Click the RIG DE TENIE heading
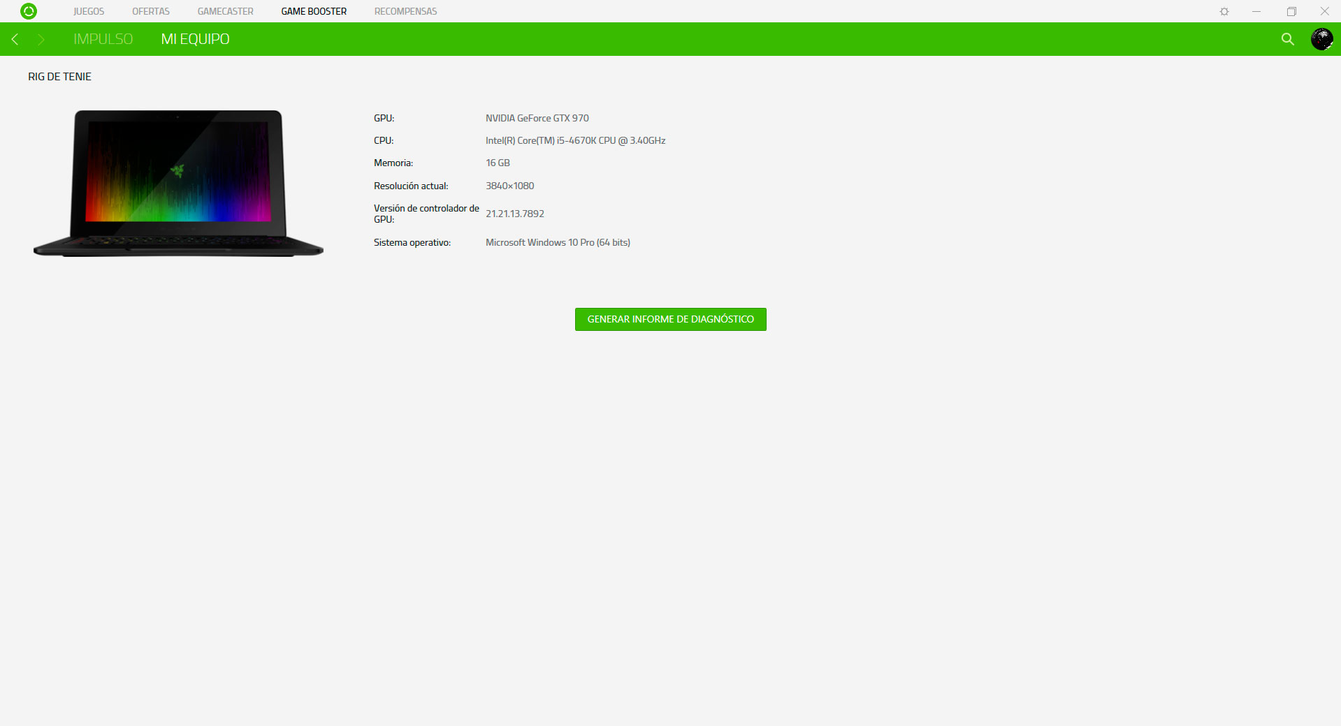Image resolution: width=1341 pixels, height=726 pixels. click(x=59, y=77)
